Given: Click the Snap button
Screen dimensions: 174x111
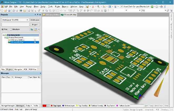Looking at the screenshot, I should click(x=151, y=106).
